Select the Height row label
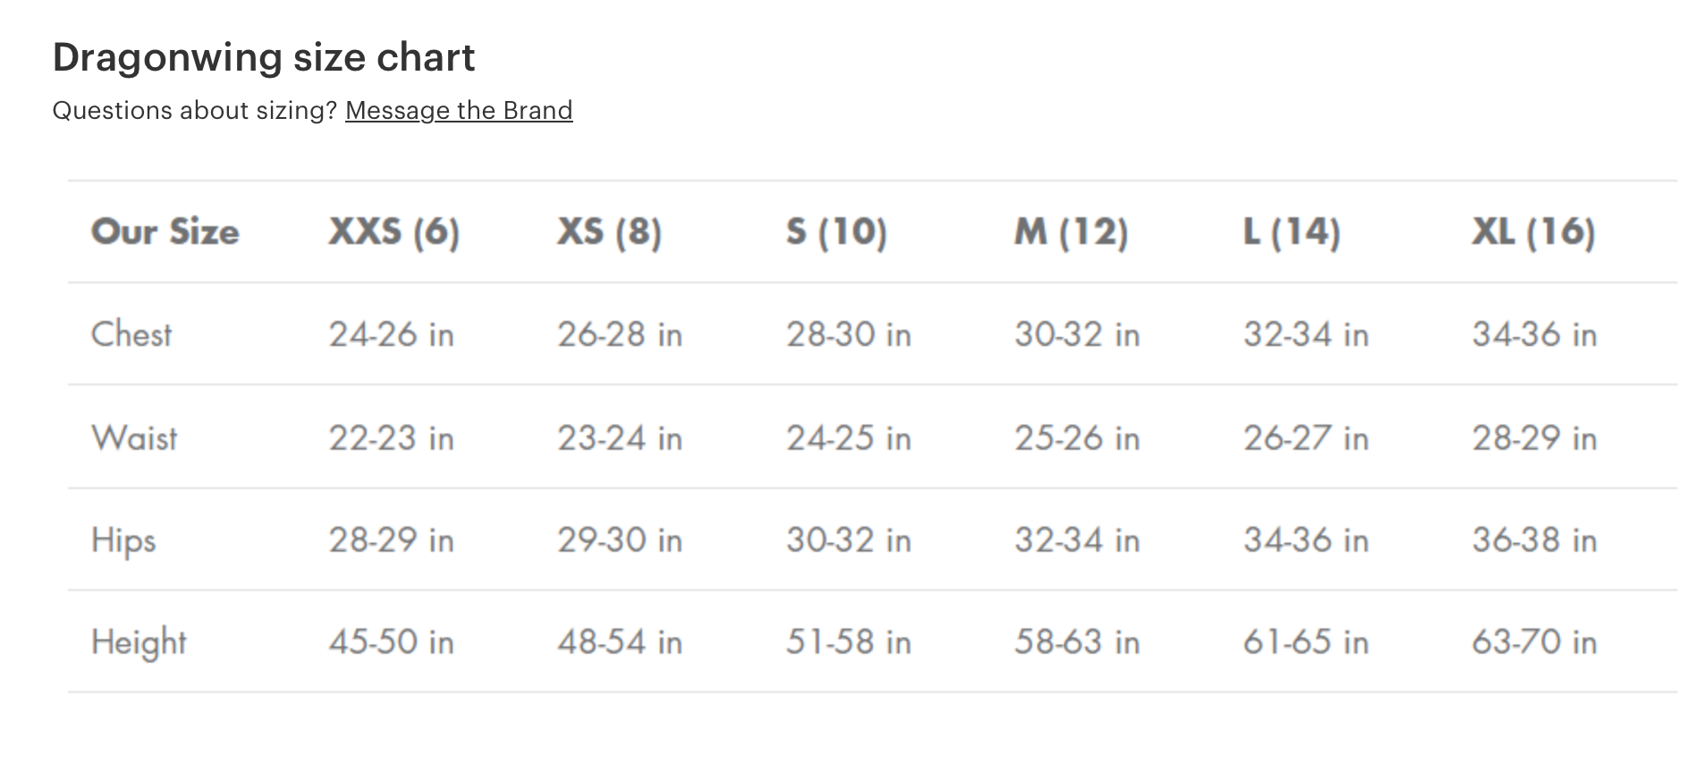The image size is (1708, 768). [139, 642]
